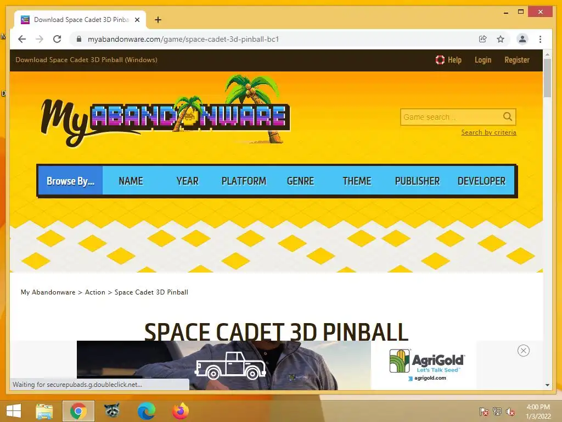Click the padlock site info icon
This screenshot has height=422, width=562.
(79, 39)
